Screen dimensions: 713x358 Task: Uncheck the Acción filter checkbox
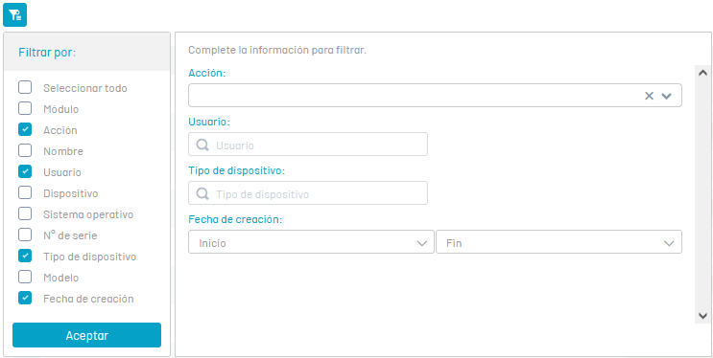coord(25,130)
